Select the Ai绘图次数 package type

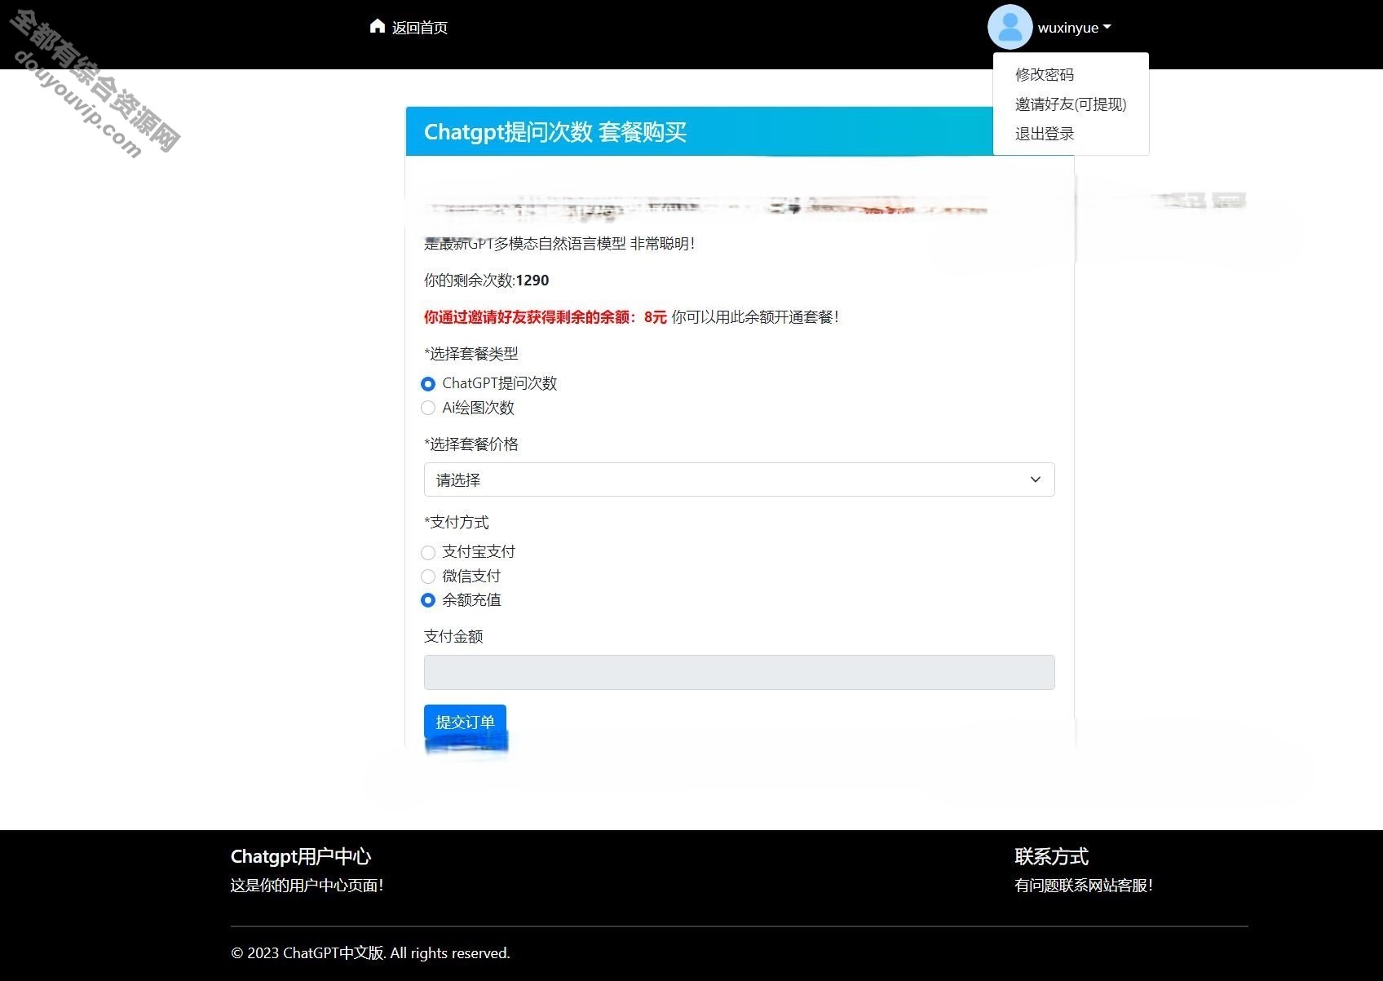click(x=428, y=408)
